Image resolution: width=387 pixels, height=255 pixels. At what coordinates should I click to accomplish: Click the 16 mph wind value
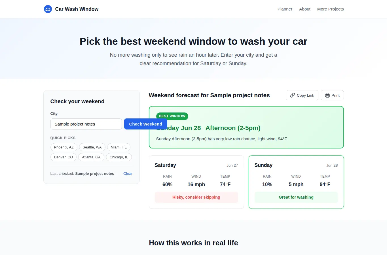(x=196, y=184)
